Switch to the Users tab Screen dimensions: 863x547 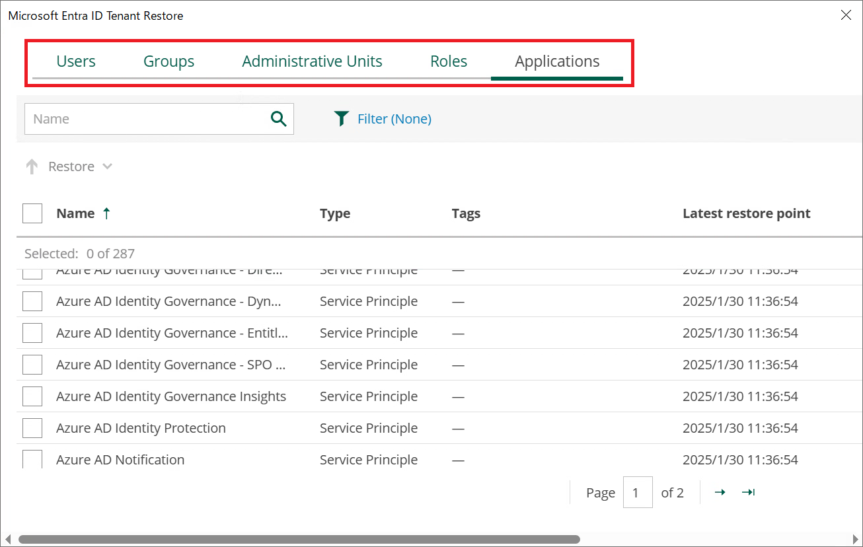tap(76, 61)
